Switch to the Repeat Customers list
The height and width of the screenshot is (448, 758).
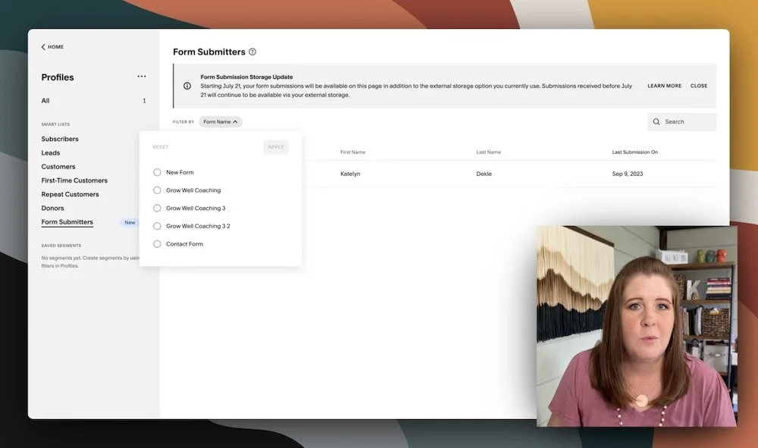click(x=70, y=194)
